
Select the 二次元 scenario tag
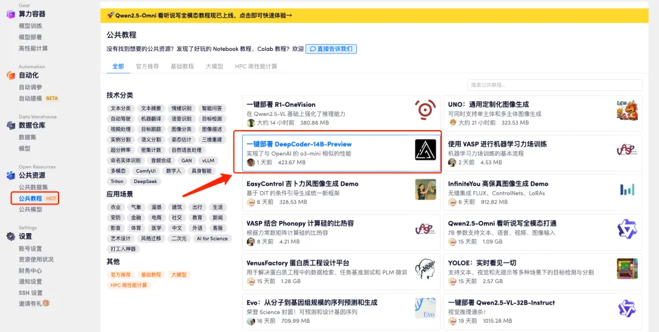178,238
